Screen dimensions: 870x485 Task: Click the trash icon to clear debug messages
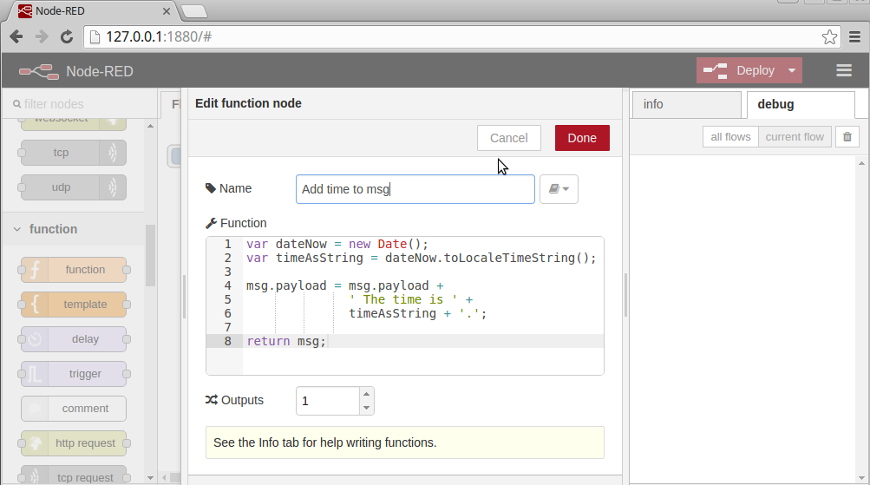tap(847, 137)
